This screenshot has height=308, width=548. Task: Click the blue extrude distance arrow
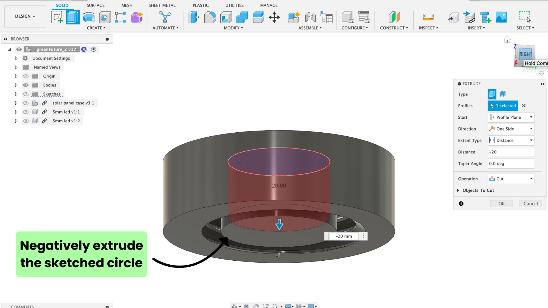pos(279,224)
